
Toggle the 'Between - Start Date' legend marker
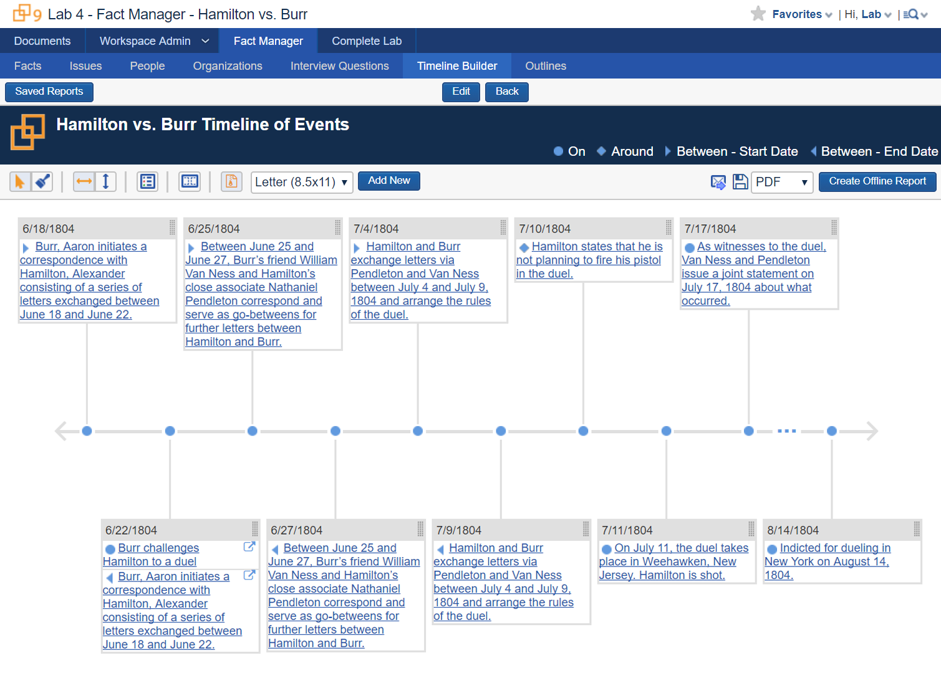(x=667, y=151)
